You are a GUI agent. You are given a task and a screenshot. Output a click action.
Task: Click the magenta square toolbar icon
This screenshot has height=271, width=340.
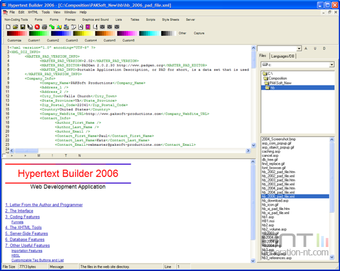[88, 27]
